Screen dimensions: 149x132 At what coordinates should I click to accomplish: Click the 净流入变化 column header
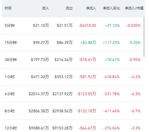coord(111,8)
